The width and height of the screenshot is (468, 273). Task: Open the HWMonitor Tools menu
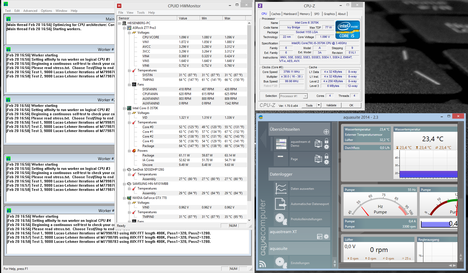pos(141,13)
